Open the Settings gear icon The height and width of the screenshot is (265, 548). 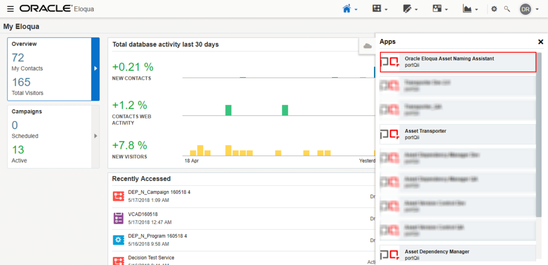coord(494,9)
